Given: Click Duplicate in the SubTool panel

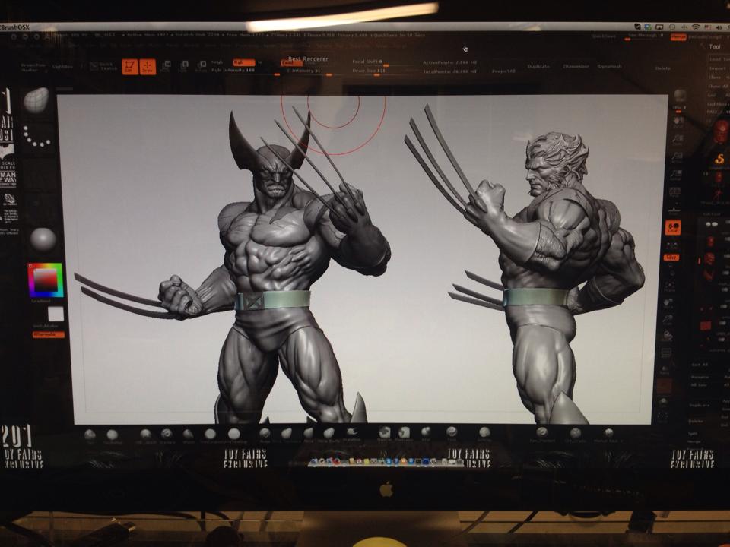Looking at the screenshot, I should pos(700,406).
